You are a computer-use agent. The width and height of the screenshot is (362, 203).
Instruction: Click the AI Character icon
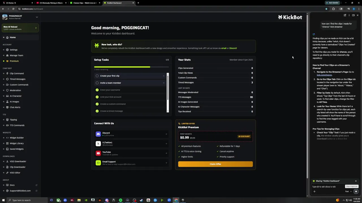7,96
